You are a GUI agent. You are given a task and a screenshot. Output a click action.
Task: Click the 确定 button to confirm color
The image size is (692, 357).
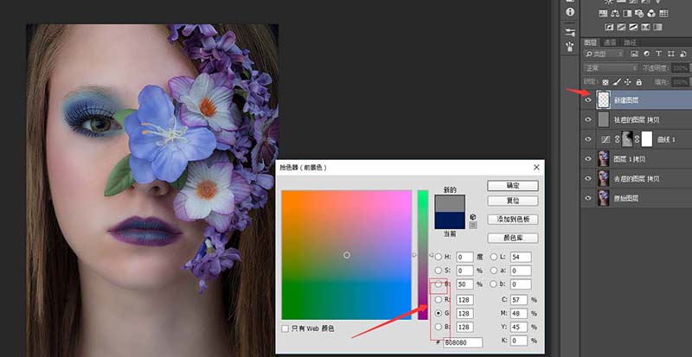[512, 185]
